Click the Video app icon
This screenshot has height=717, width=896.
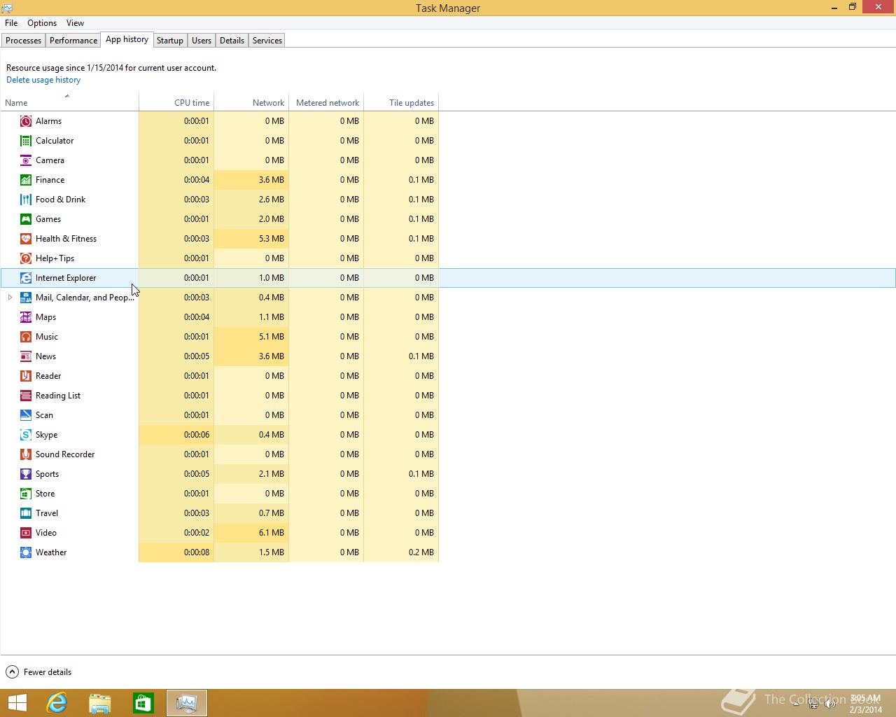26,533
